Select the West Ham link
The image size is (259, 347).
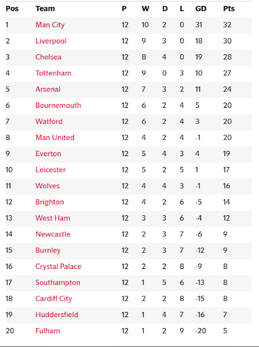(x=53, y=218)
